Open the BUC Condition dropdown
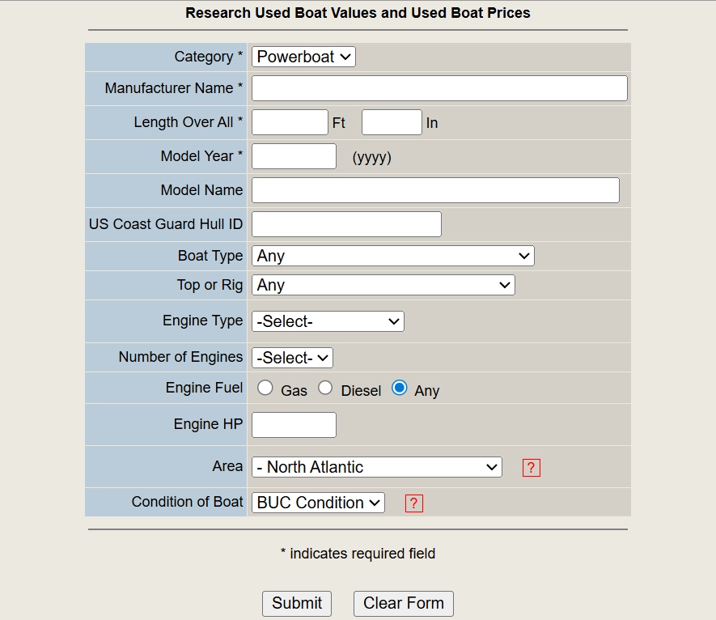This screenshot has height=620, width=716. click(x=318, y=503)
